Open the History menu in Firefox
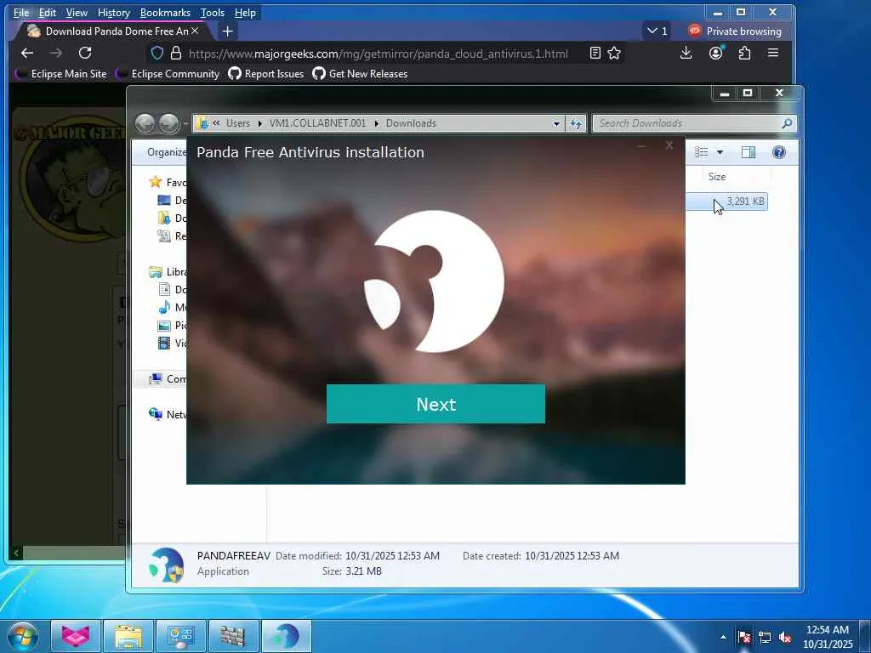This screenshot has width=871, height=653. click(113, 12)
